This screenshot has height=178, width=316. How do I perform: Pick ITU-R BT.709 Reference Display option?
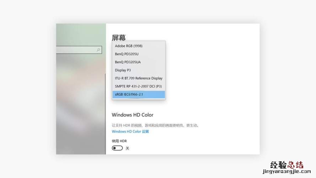(x=139, y=78)
